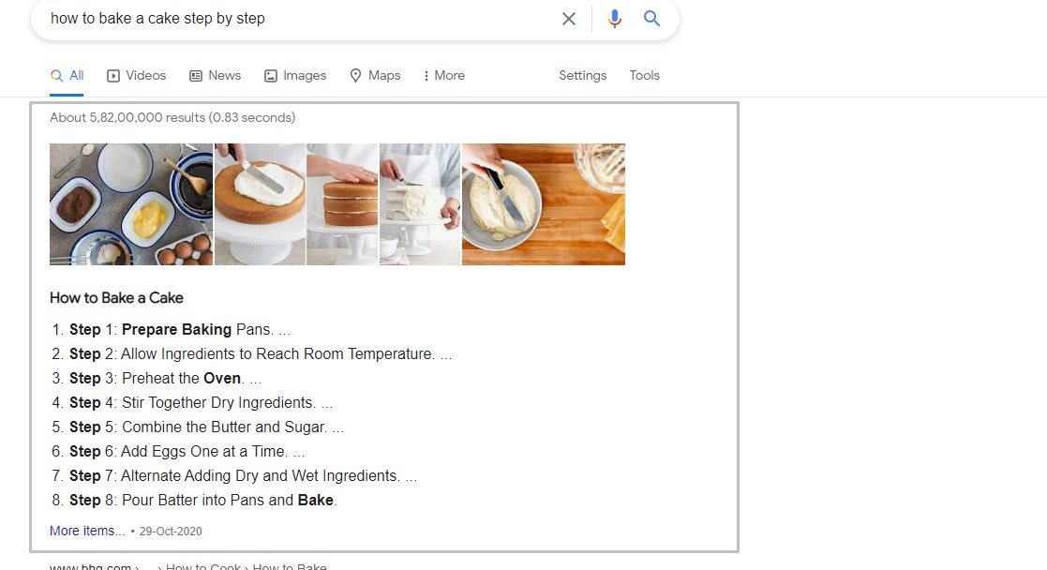1047x570 pixels.
Task: Switch to the News tab
Action: click(215, 75)
